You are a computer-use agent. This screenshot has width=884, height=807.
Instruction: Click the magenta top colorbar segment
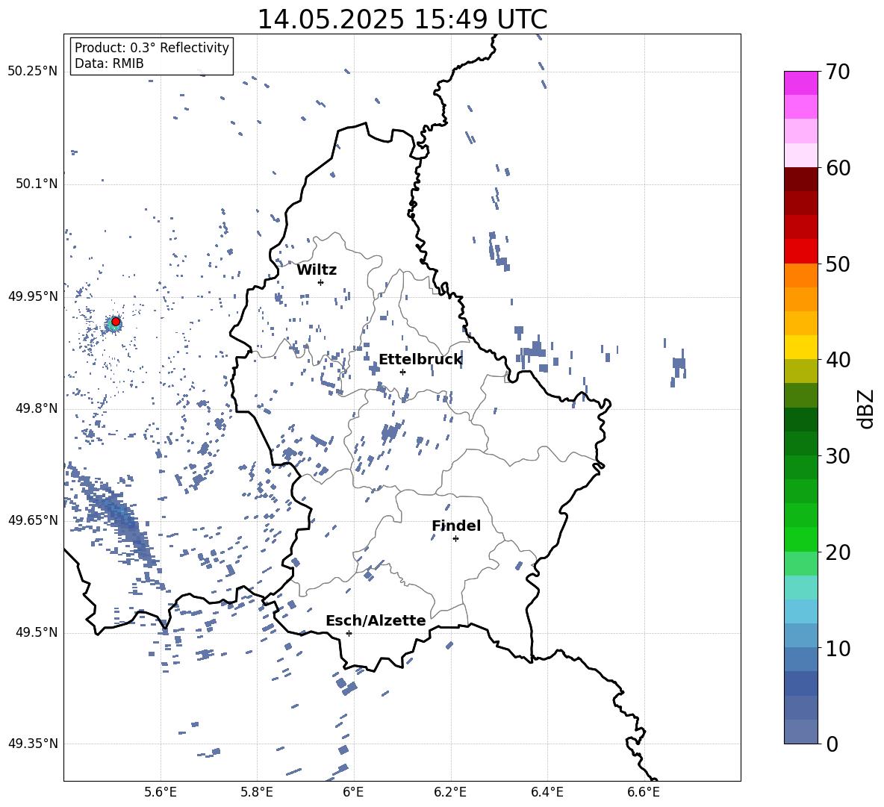pos(800,83)
